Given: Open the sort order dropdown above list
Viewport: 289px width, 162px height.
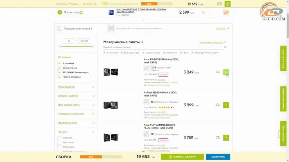Looking at the screenshot, I should (213, 42).
